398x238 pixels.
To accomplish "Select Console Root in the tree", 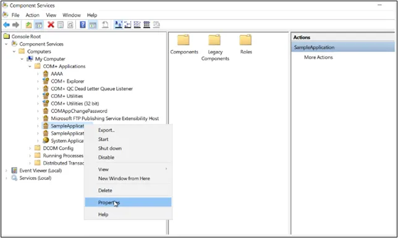I will coord(26,36).
